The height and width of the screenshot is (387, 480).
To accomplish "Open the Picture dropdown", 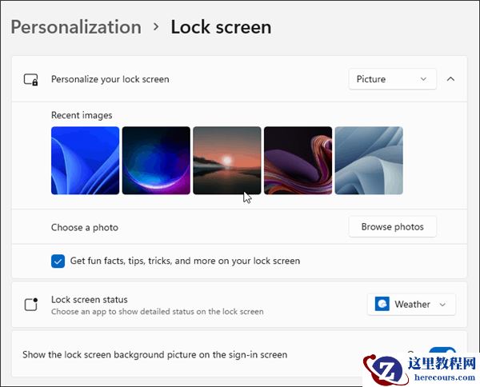I will click(x=393, y=79).
